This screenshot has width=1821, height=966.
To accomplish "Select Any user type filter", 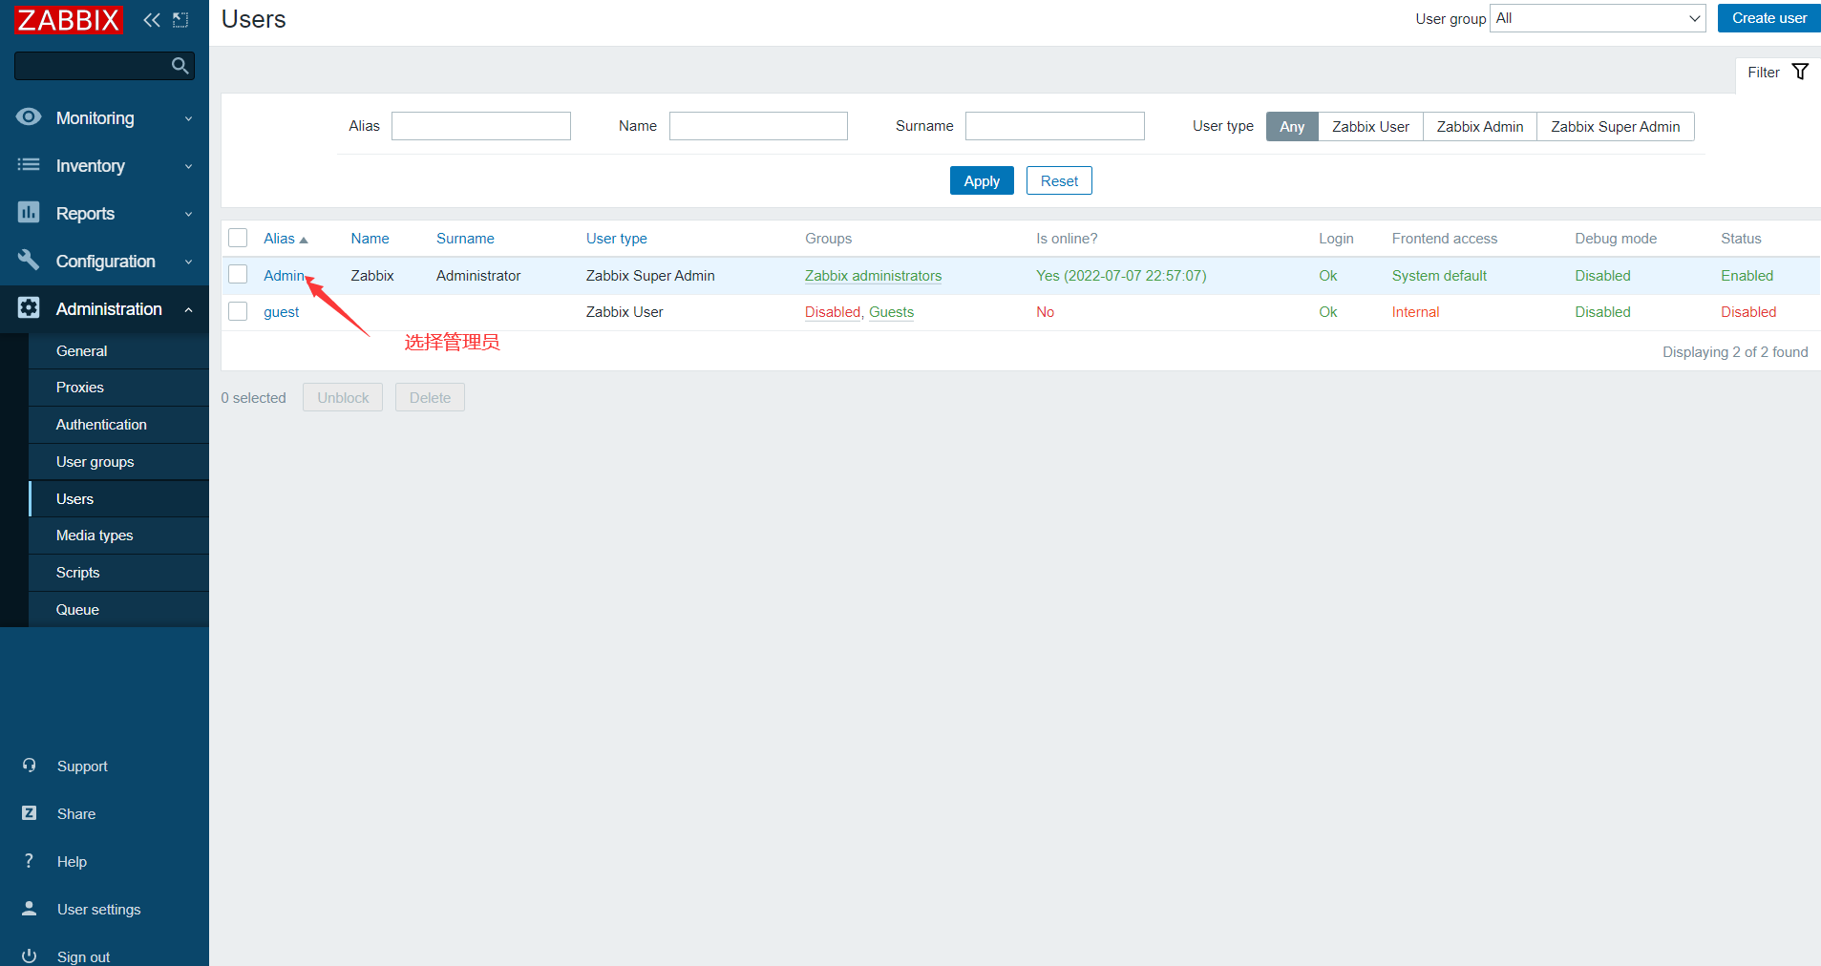I will [x=1292, y=127].
